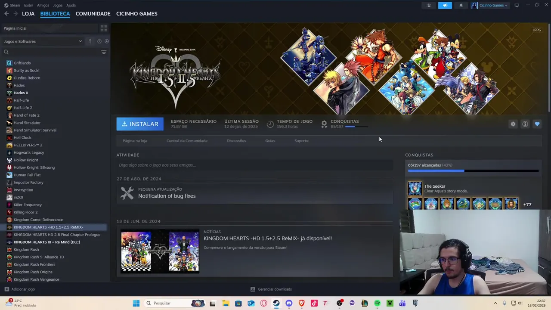Screen dimensions: 551x310
Task: Switch to Big Picture mode via the monitor icon
Action: tap(517, 5)
